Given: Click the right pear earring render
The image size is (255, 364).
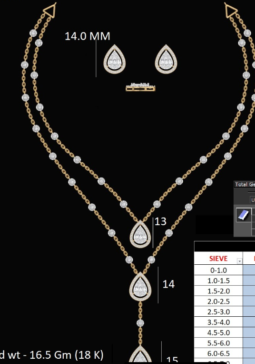Looking at the screenshot, I should point(166,60).
